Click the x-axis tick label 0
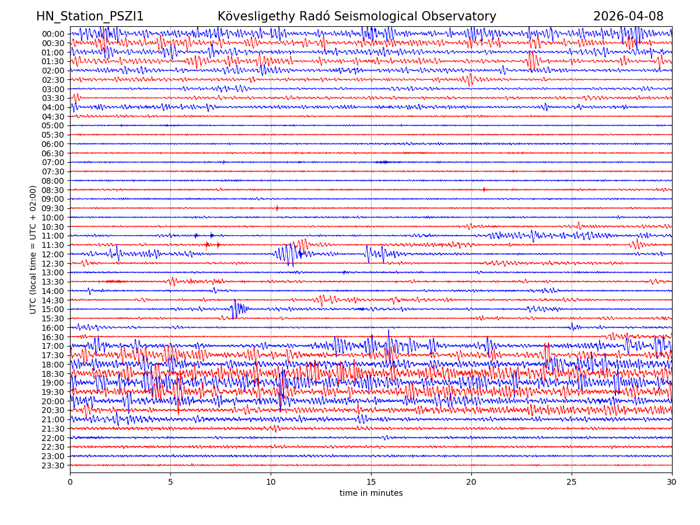 (70, 482)
